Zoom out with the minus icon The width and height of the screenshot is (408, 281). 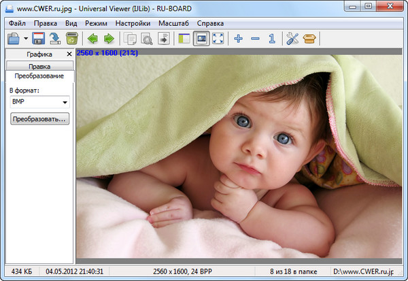pos(255,39)
